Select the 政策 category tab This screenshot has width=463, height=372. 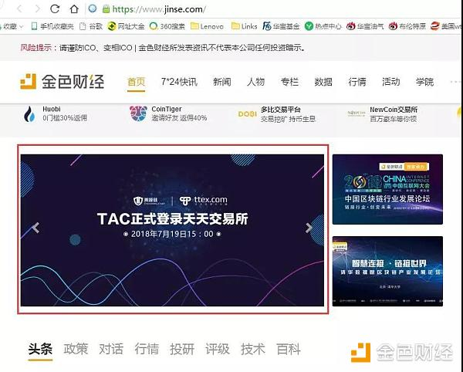76,350
